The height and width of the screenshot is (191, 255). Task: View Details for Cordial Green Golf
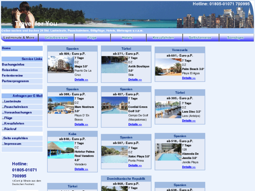pyautogui.click(x=135, y=124)
